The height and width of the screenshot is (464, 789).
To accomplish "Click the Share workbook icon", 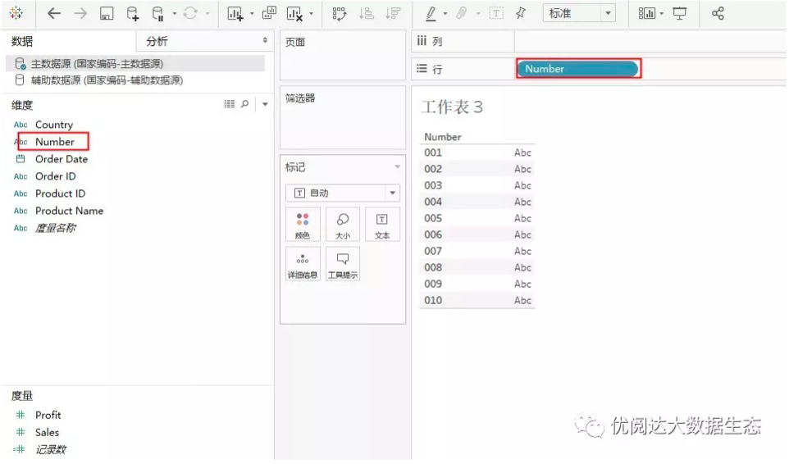I will (x=718, y=14).
